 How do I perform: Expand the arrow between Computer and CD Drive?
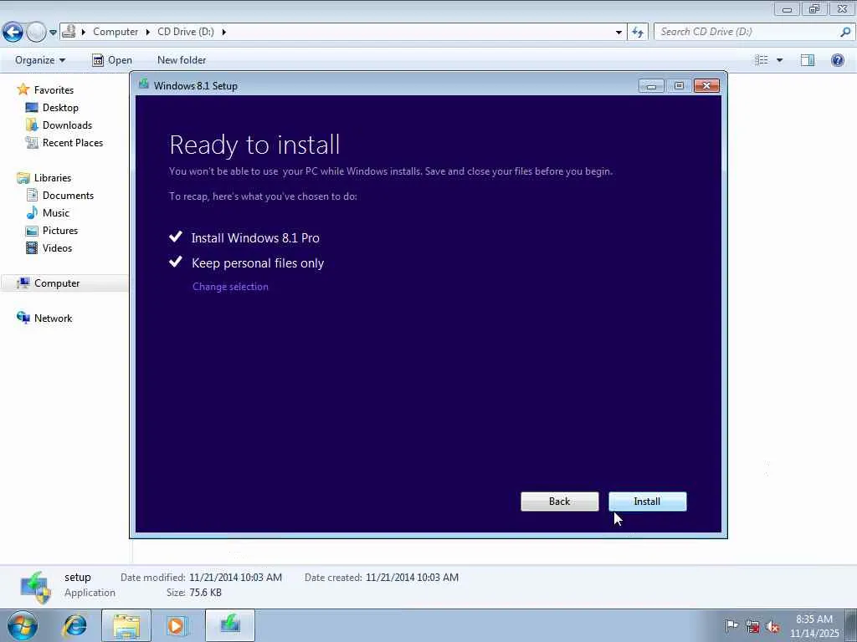(x=148, y=32)
